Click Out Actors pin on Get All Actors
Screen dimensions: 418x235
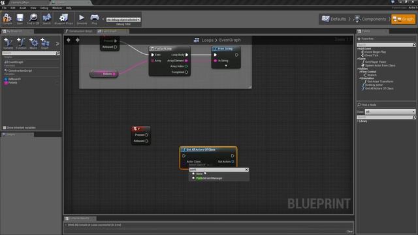click(x=233, y=161)
